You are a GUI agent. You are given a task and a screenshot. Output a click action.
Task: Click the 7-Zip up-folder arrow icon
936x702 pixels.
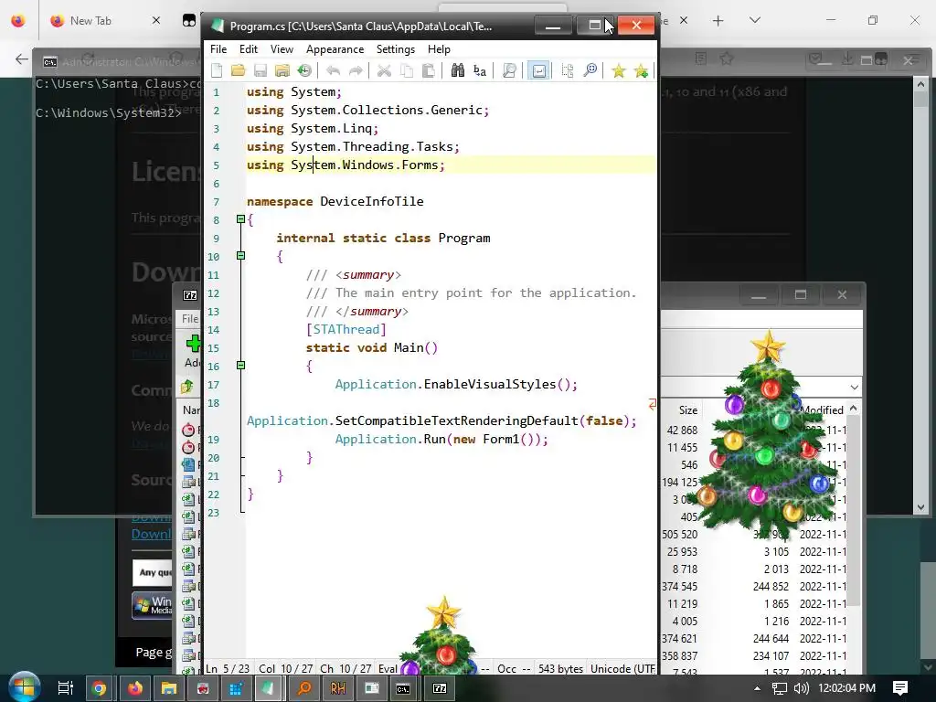pyautogui.click(x=187, y=387)
